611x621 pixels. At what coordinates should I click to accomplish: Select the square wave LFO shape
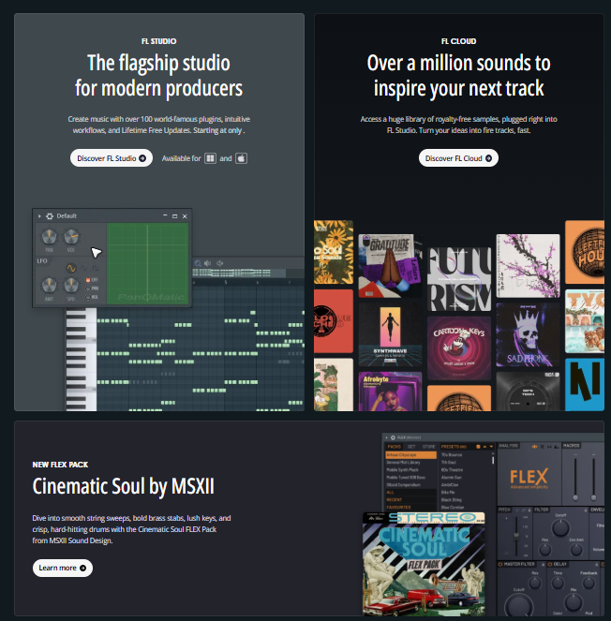point(96,268)
